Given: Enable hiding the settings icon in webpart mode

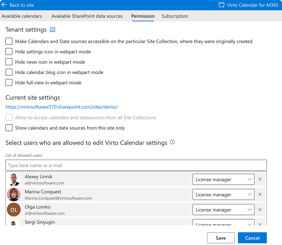Looking at the screenshot, I should coord(9,51).
